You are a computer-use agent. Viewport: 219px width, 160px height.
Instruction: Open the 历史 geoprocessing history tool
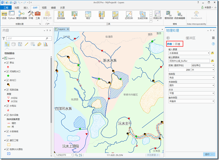[4, 15]
